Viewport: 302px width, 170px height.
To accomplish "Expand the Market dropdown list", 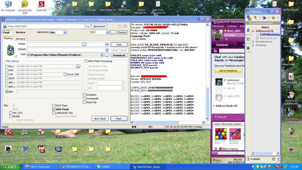I will point(107,50).
